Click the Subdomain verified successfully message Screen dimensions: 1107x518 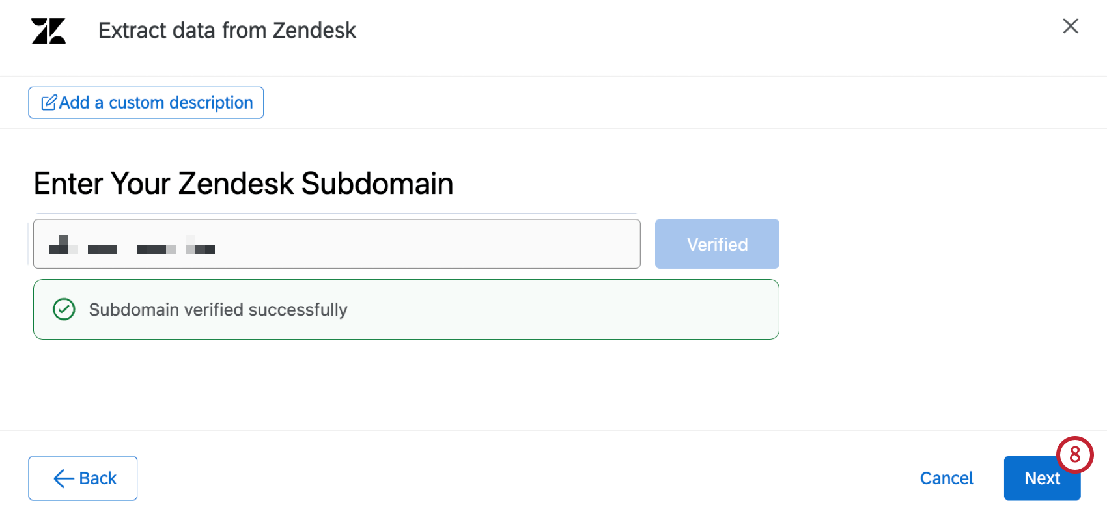click(218, 309)
